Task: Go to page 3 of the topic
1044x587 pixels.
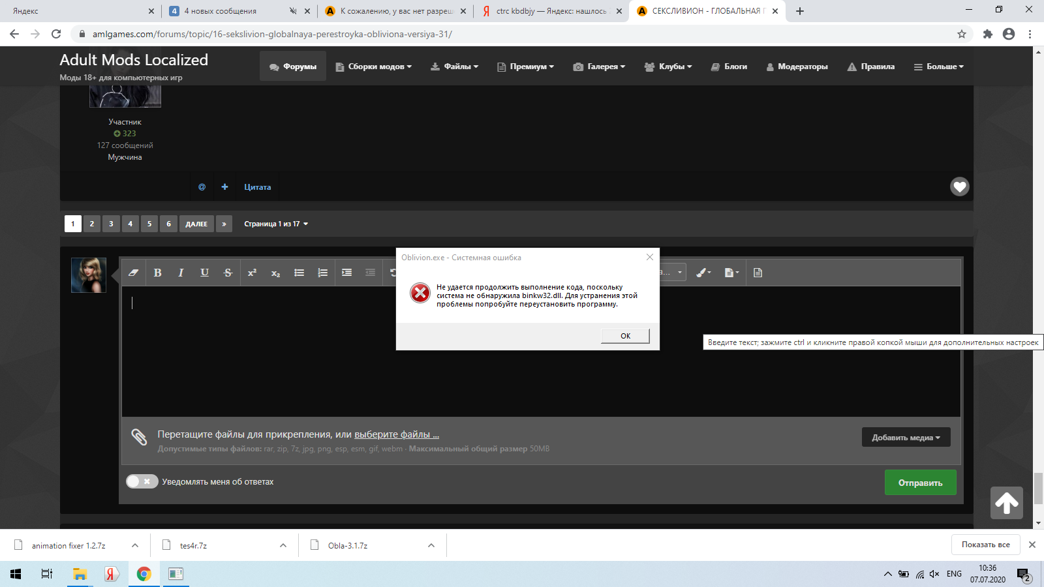Action: pos(111,224)
